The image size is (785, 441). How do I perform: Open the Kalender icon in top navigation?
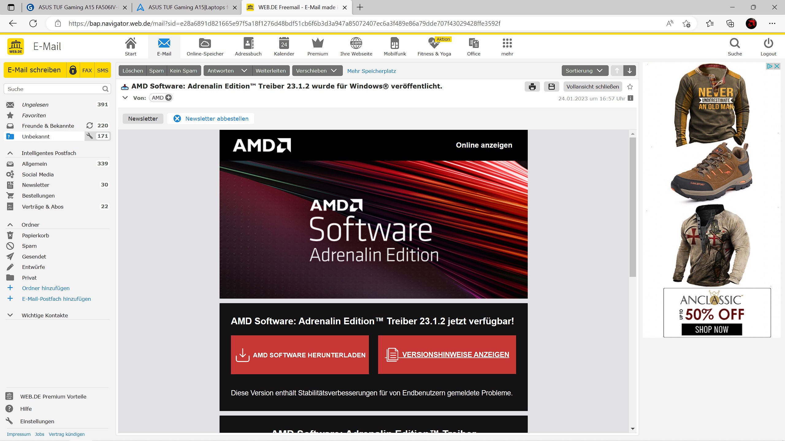point(284,47)
